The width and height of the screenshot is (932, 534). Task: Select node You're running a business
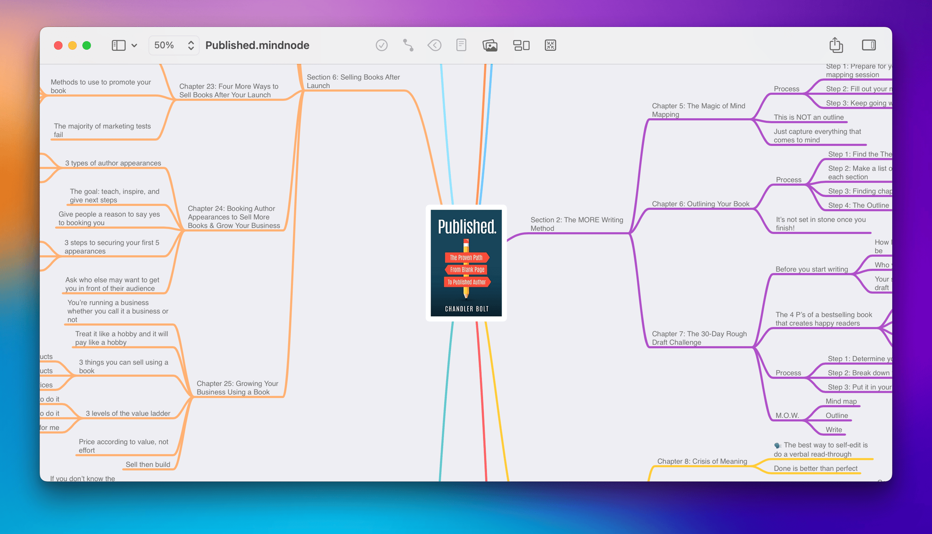click(x=118, y=311)
